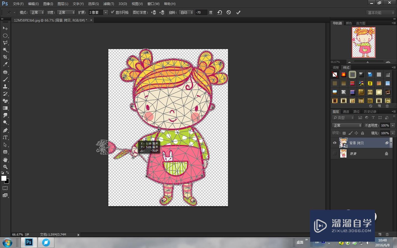Switch to the 通道 channels tab
The height and width of the screenshot is (248, 397).
tap(346, 112)
